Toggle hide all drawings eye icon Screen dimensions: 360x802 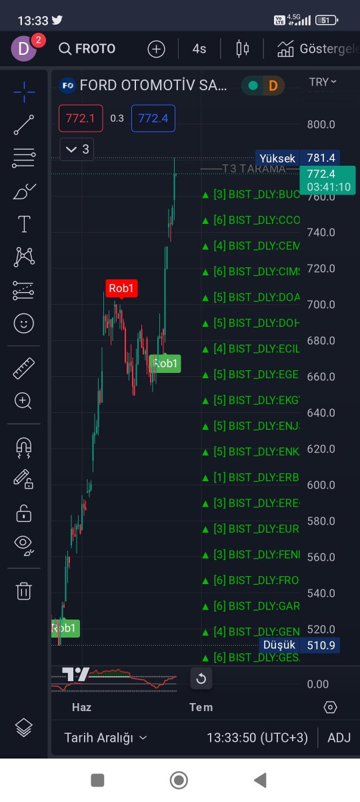pos(24,546)
